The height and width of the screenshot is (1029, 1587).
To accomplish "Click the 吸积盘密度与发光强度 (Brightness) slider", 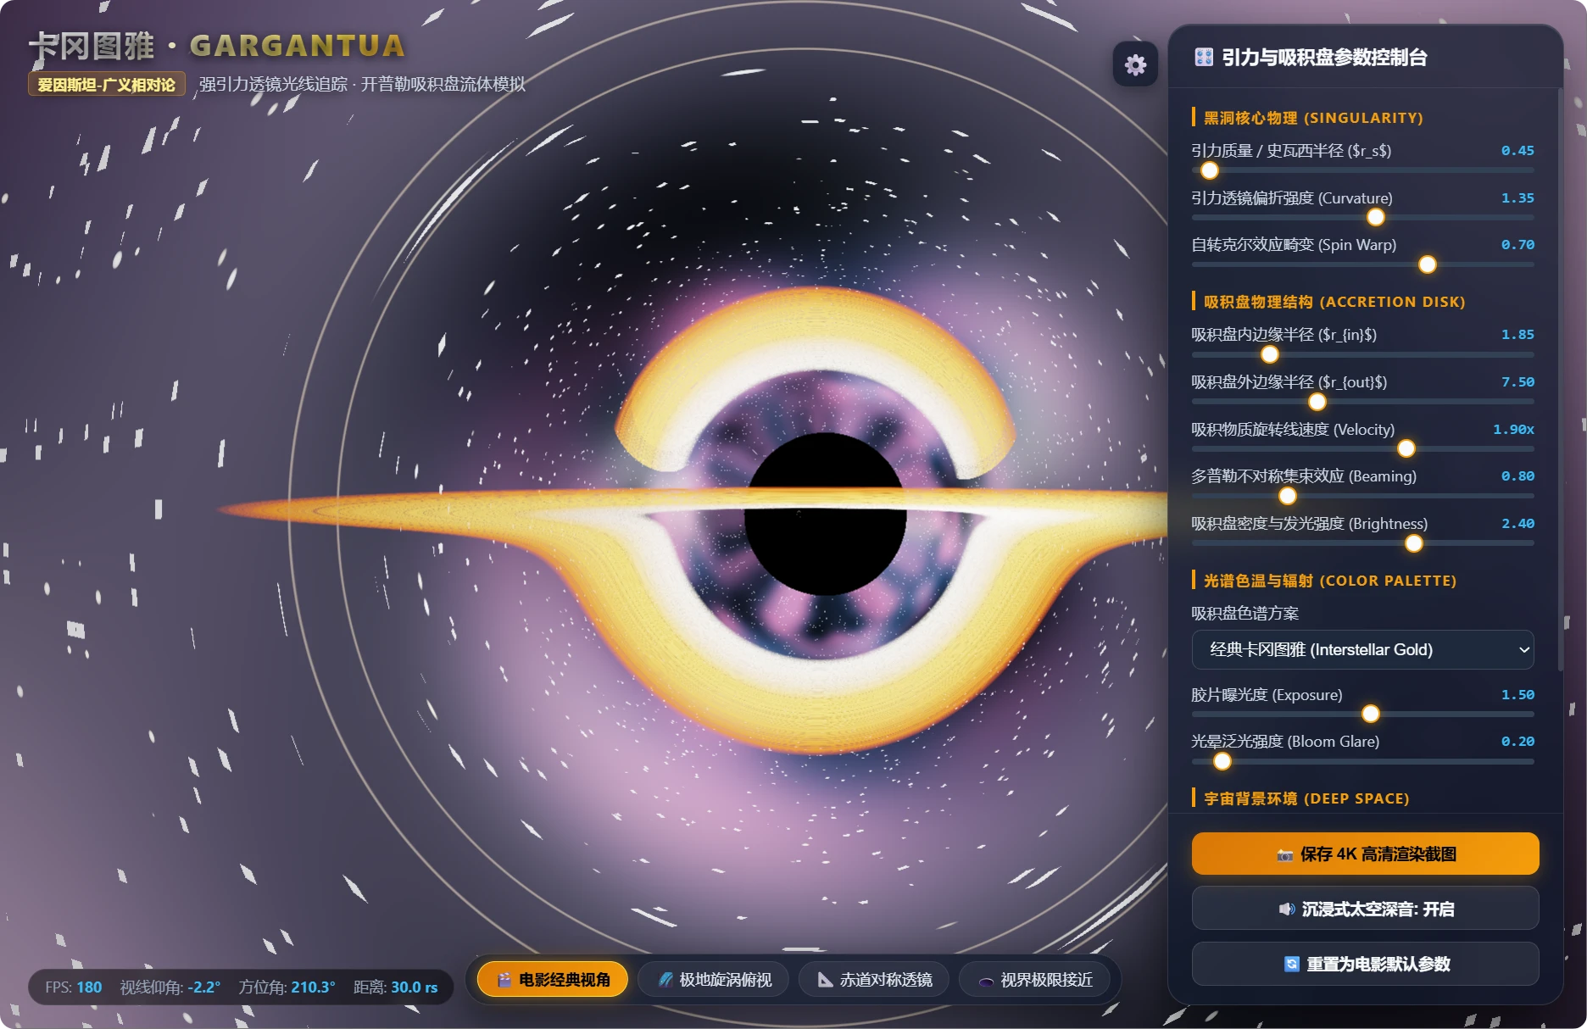I will pos(1362,543).
